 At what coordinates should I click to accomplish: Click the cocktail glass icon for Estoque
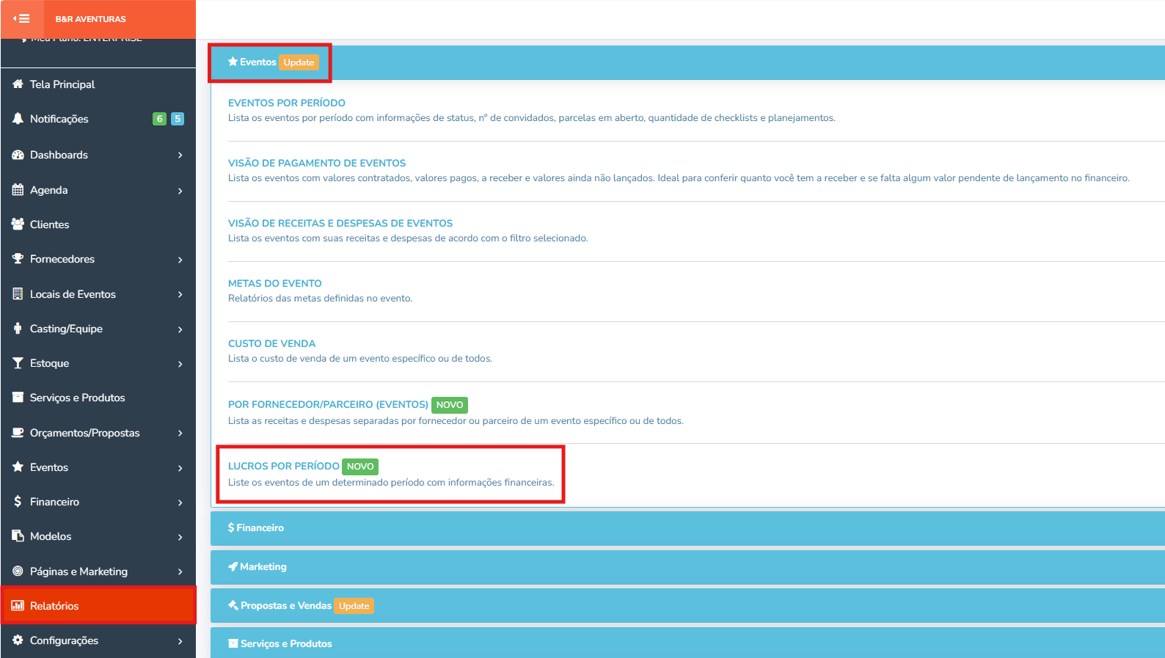[x=18, y=363]
